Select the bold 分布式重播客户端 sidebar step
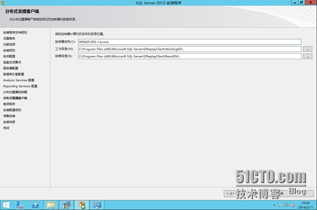Screen dimensions: 317x210 (x=15, y=98)
